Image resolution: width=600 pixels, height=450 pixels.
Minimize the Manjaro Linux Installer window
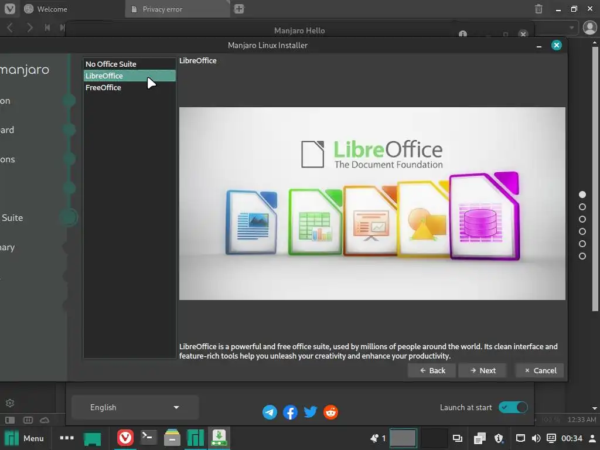[539, 46]
